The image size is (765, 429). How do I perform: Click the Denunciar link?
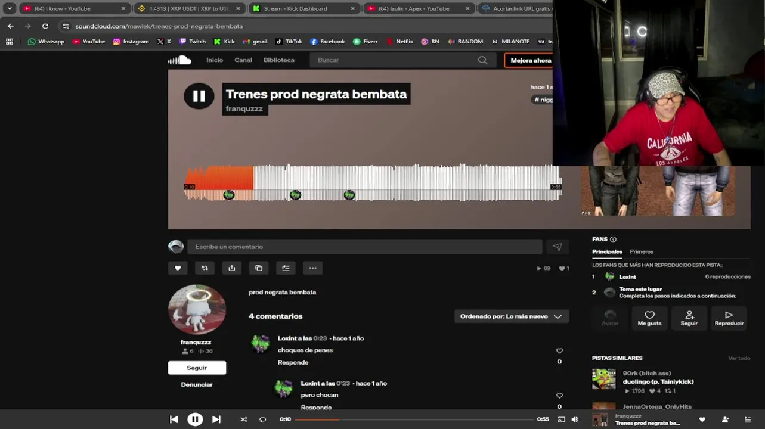[197, 384]
